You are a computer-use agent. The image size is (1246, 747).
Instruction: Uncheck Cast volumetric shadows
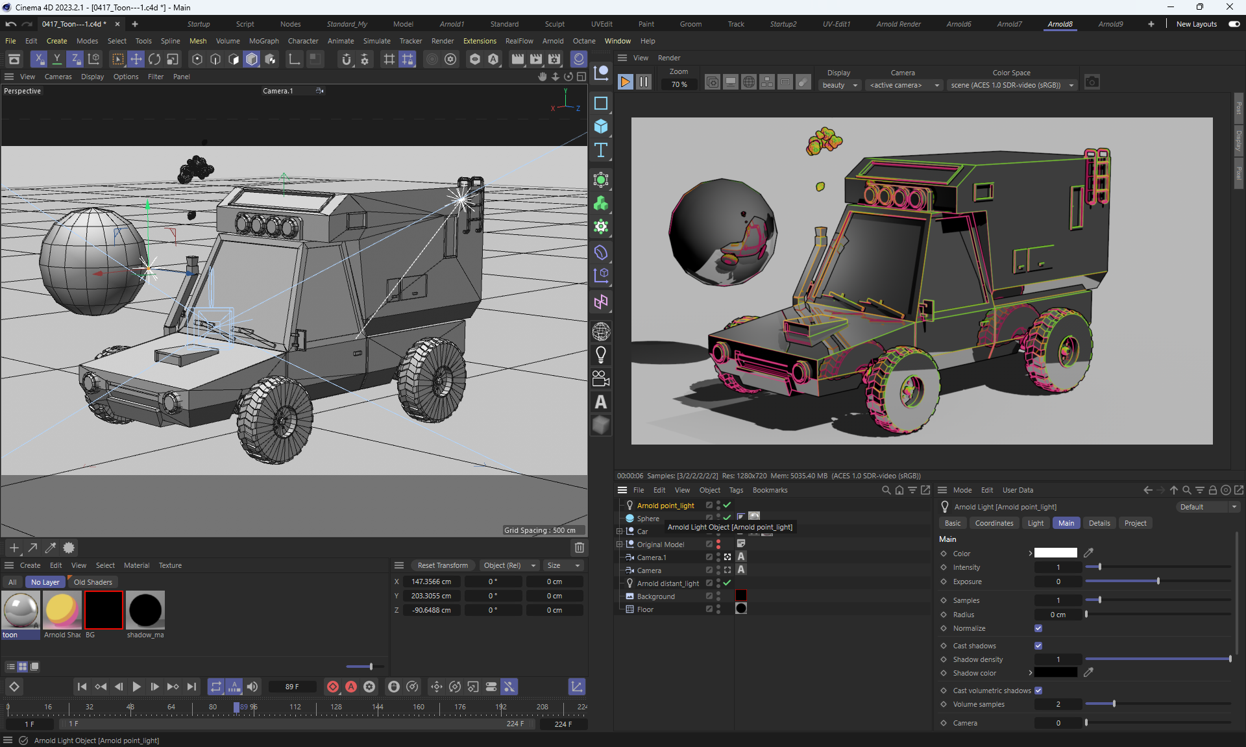(1038, 691)
